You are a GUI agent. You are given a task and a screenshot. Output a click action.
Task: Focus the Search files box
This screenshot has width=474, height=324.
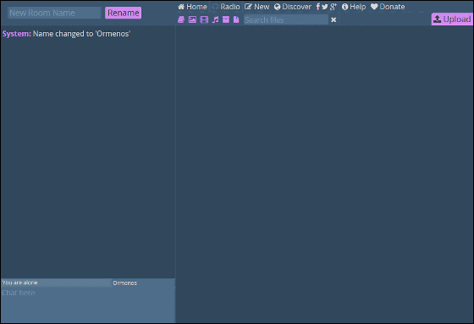click(x=286, y=19)
